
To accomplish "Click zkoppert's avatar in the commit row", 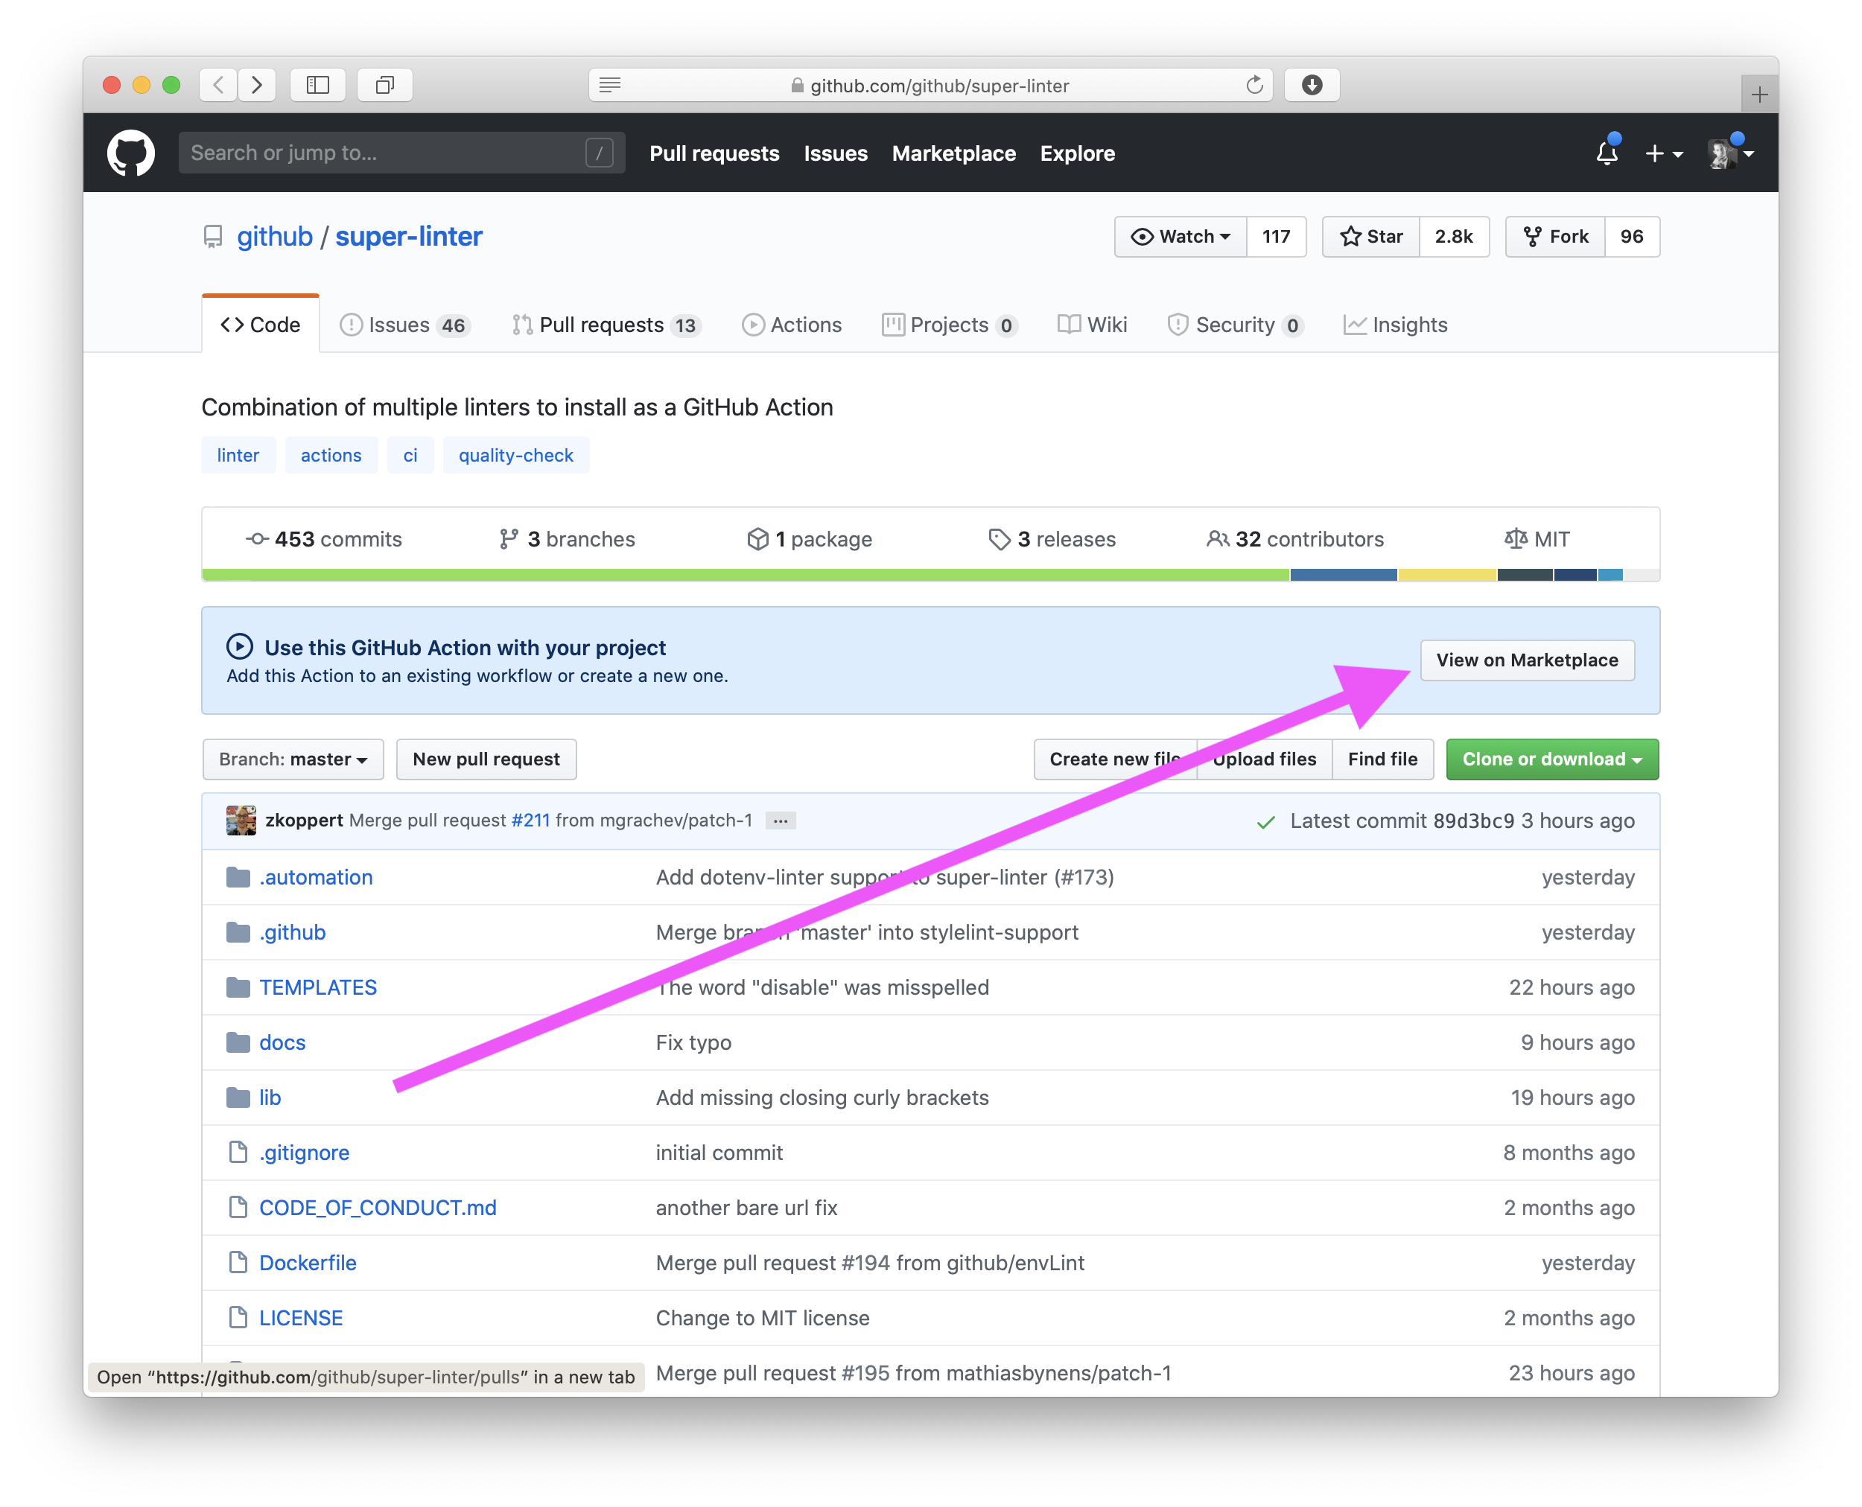I will click(241, 821).
